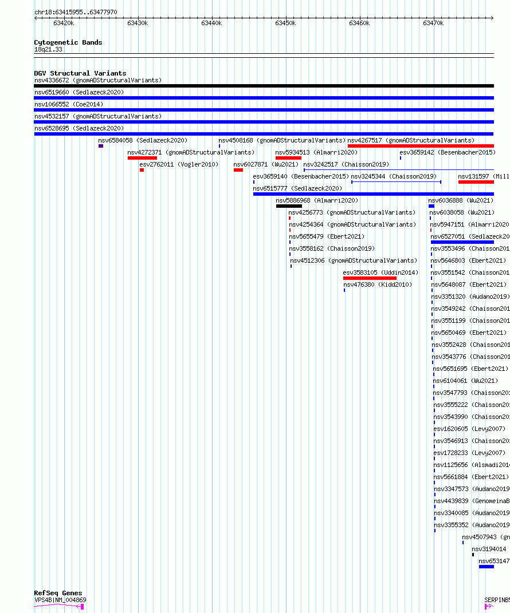Select the nsv3543990 Chaisson label

click(x=472, y=417)
